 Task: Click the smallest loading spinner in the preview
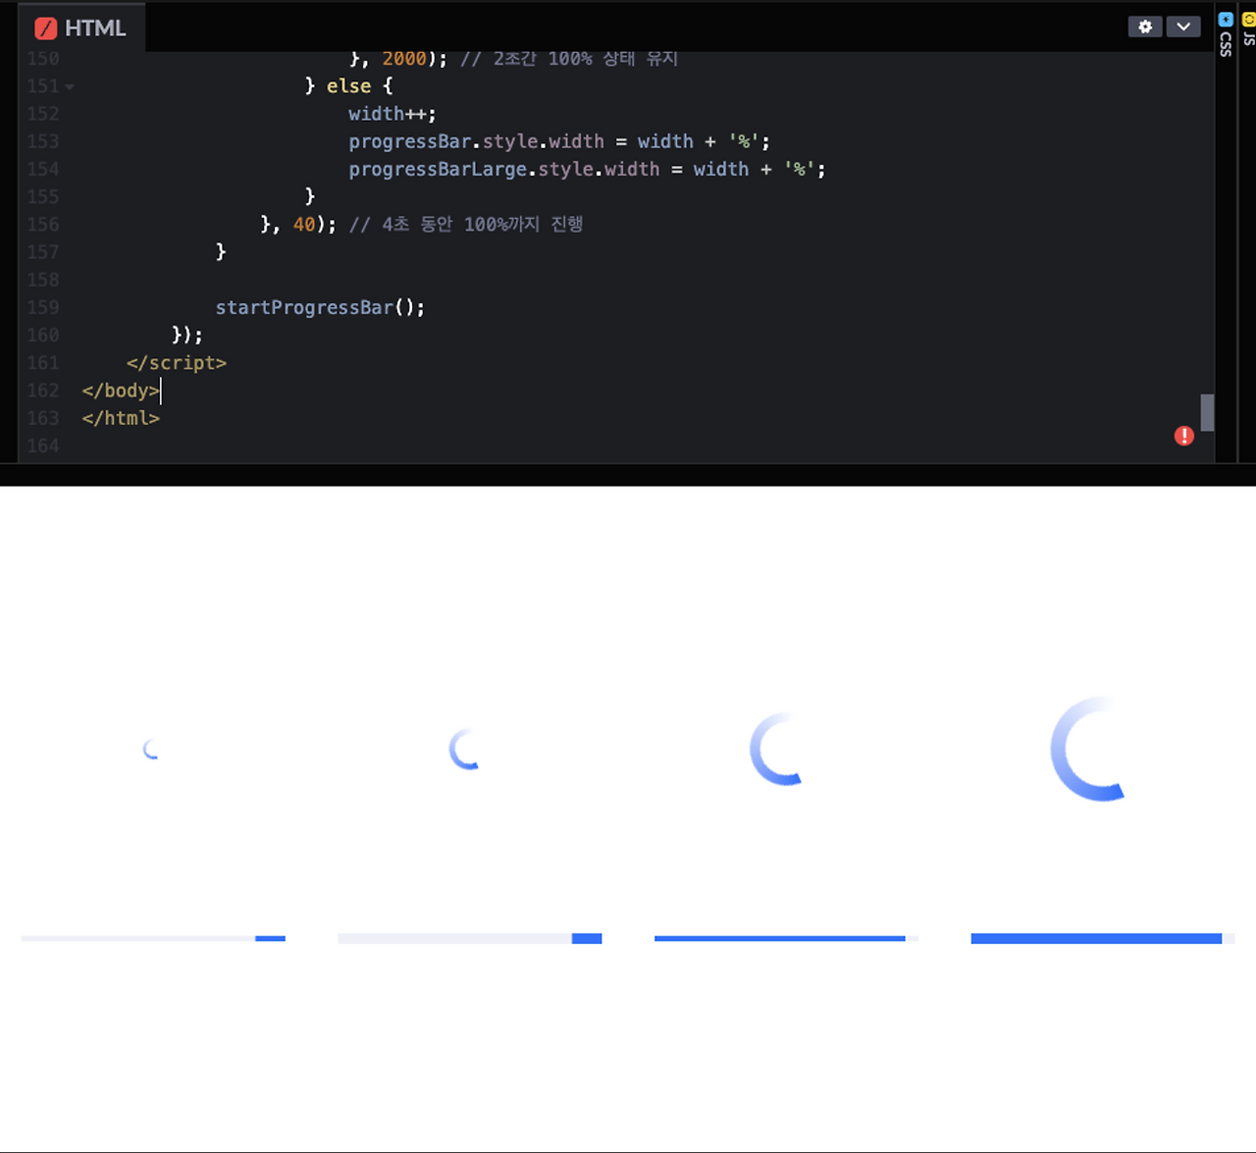pos(151,750)
